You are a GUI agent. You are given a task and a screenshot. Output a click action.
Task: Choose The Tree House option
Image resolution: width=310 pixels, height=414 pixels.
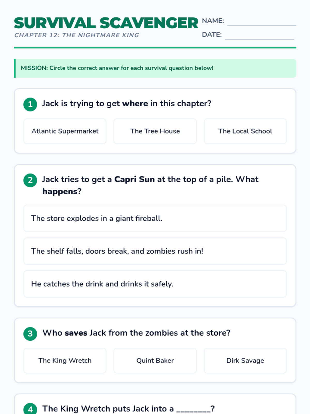[155, 131]
